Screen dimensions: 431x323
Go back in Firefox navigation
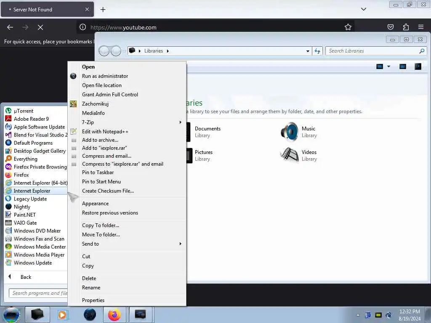point(10,27)
